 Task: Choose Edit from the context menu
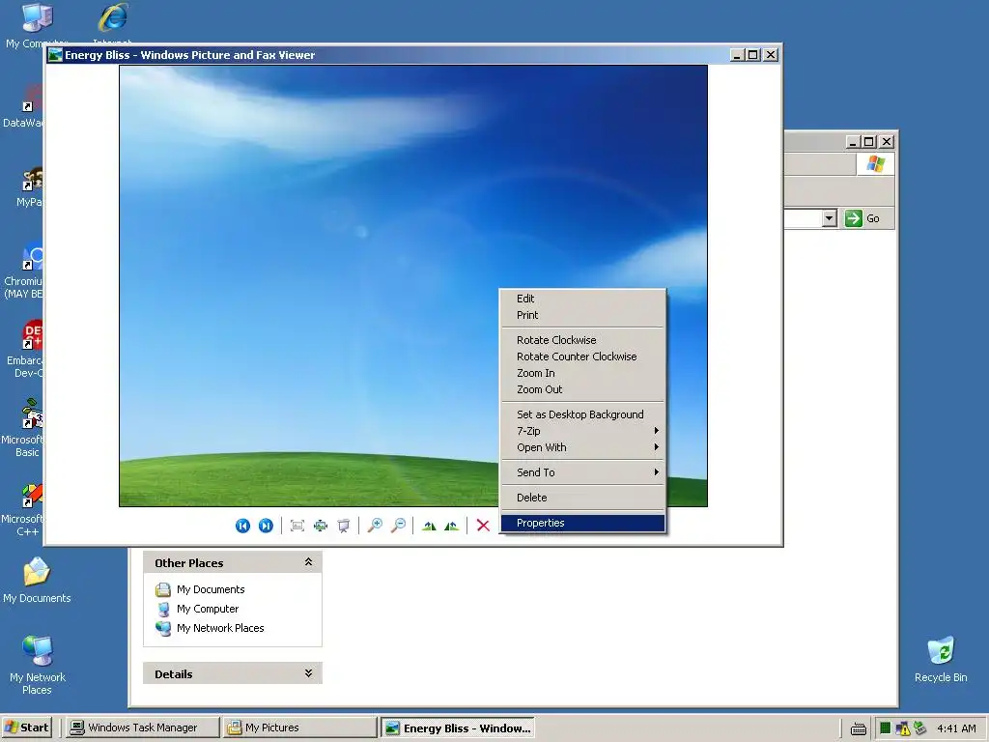coord(582,299)
